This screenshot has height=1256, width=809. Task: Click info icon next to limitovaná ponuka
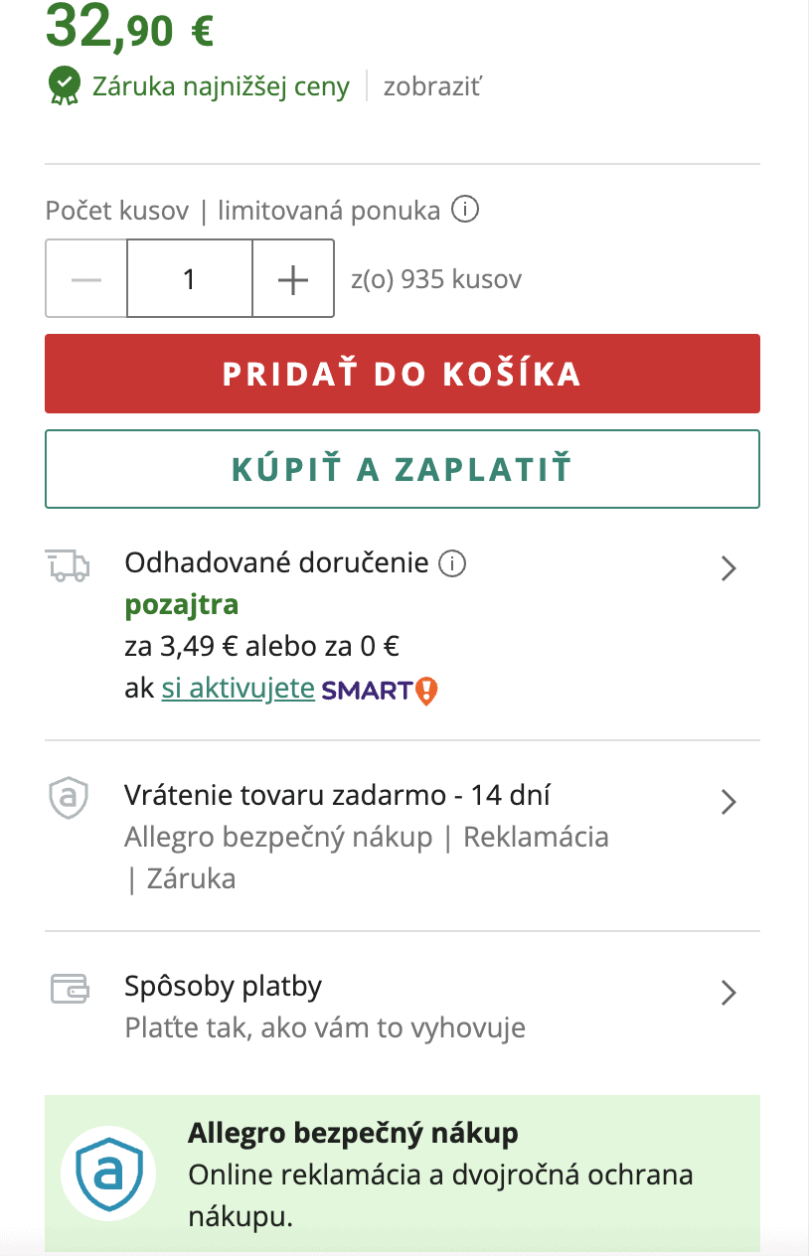pos(465,210)
